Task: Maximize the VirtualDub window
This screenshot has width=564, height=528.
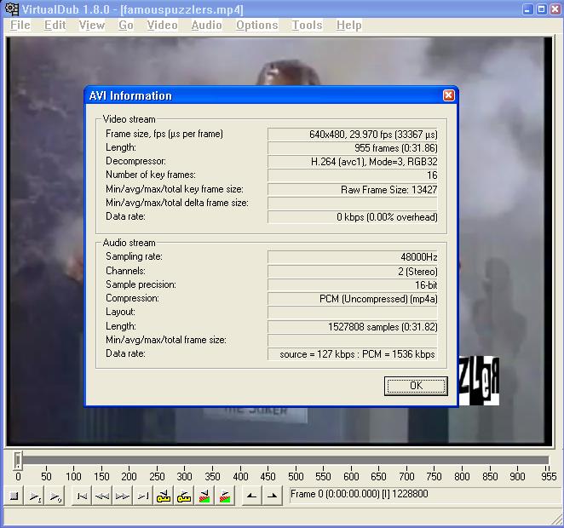Action: click(541, 9)
